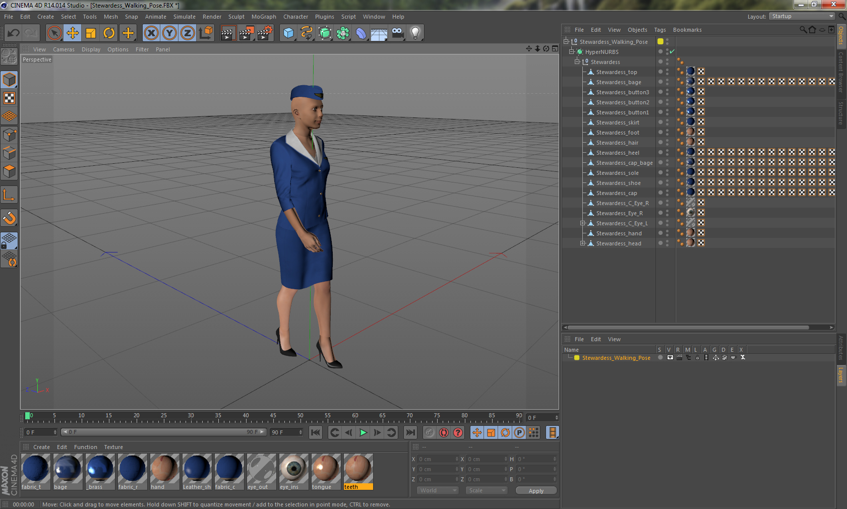Open the Bend deformer icon

tap(361, 33)
